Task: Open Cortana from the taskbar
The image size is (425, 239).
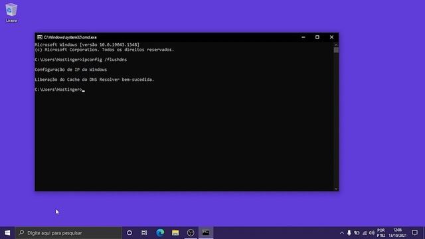Action: point(129,233)
